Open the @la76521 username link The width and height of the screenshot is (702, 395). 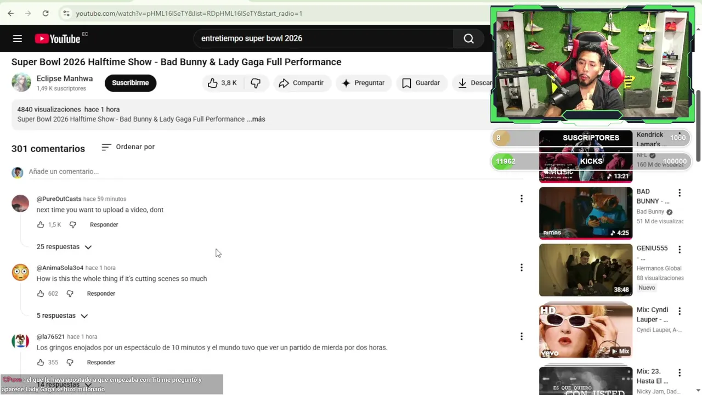tap(50, 337)
